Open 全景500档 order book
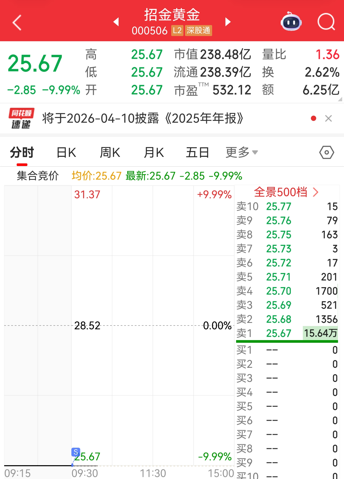Image resolution: width=344 pixels, height=479 pixels. (286, 192)
